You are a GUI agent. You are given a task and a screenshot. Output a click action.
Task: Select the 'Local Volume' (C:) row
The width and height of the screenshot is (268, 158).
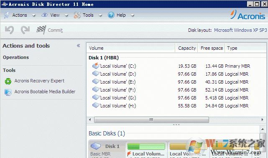[176, 66]
